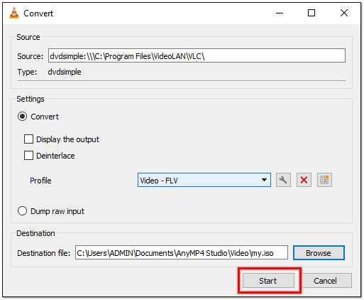364x300 pixels.
Task: Browse for a destination file
Action: coord(319,253)
